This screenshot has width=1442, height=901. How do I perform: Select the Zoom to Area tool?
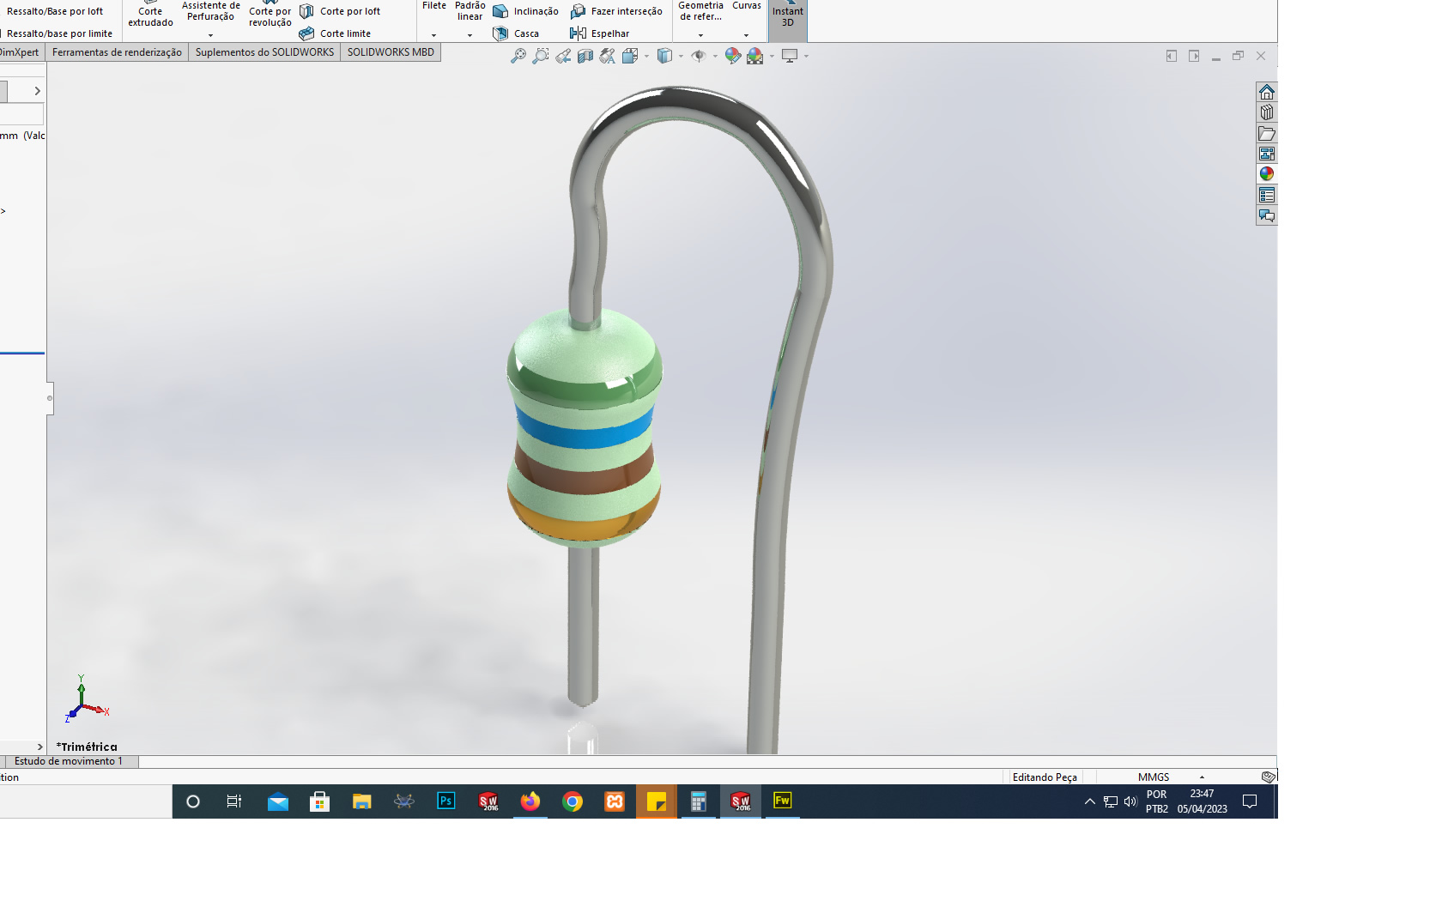(541, 56)
